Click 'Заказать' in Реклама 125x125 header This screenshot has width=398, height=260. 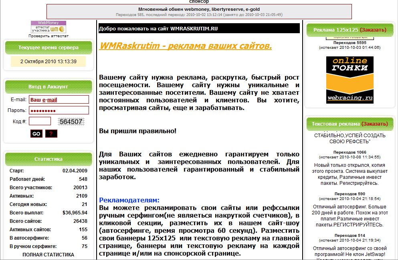(373, 30)
